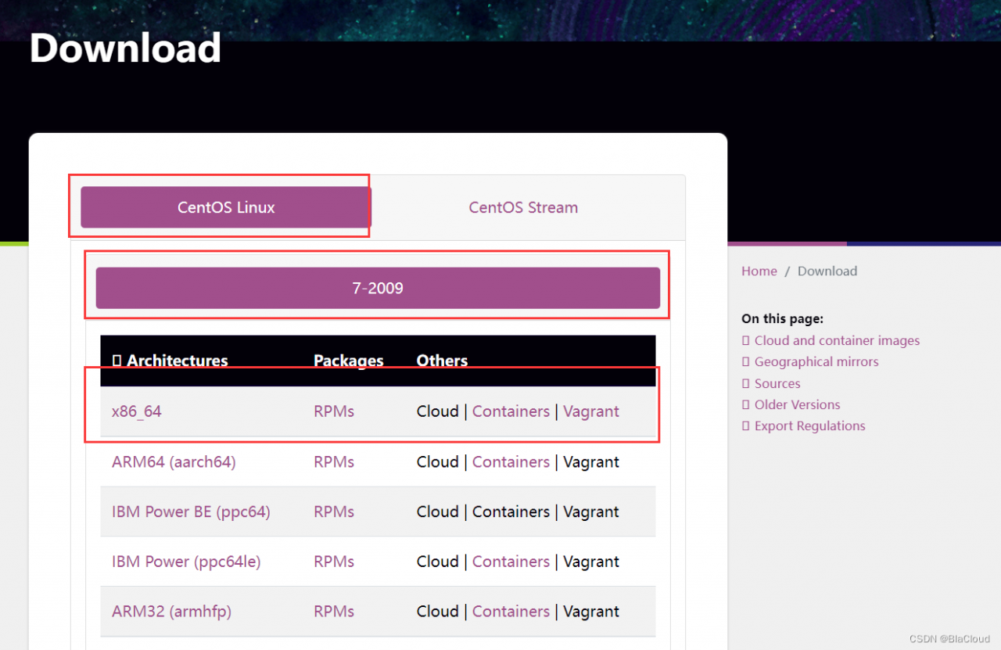This screenshot has height=650, width=1001.
Task: Click Cloud text in ARM64 row
Action: click(438, 461)
